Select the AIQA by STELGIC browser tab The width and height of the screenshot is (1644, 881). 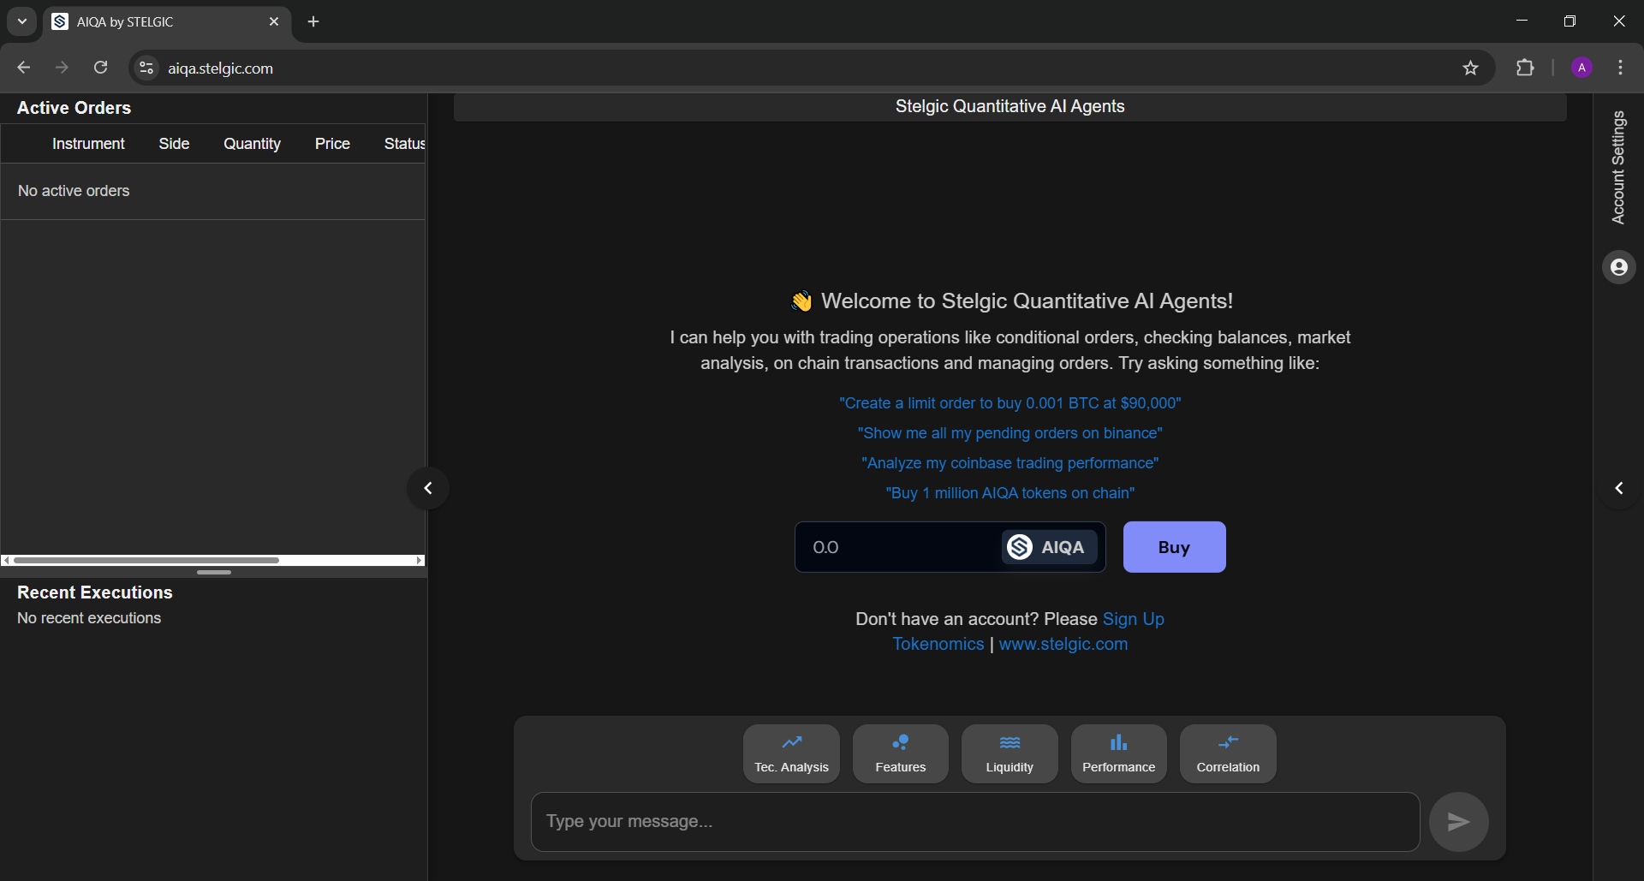tap(167, 22)
